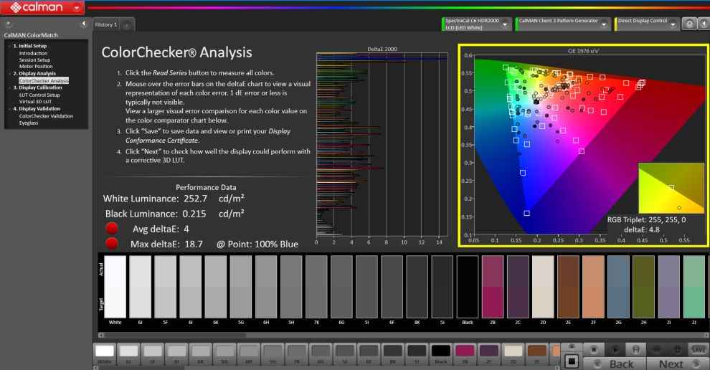Add a new history tab
This screenshot has height=370, width=710.
[127, 25]
